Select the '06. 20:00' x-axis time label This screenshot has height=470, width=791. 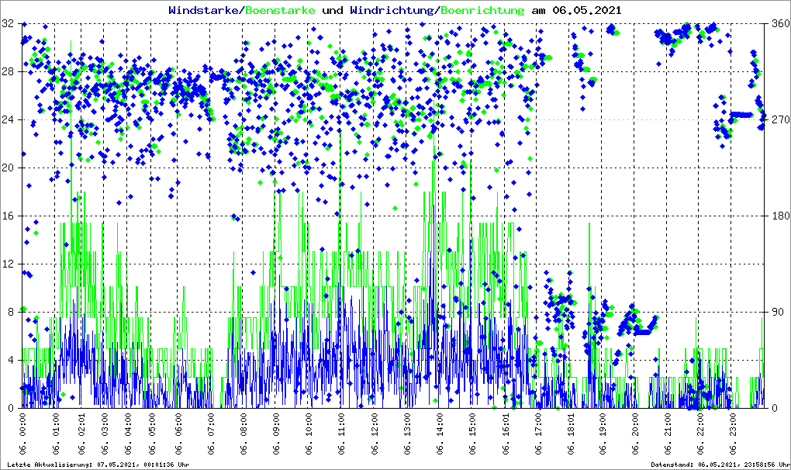[x=635, y=434]
